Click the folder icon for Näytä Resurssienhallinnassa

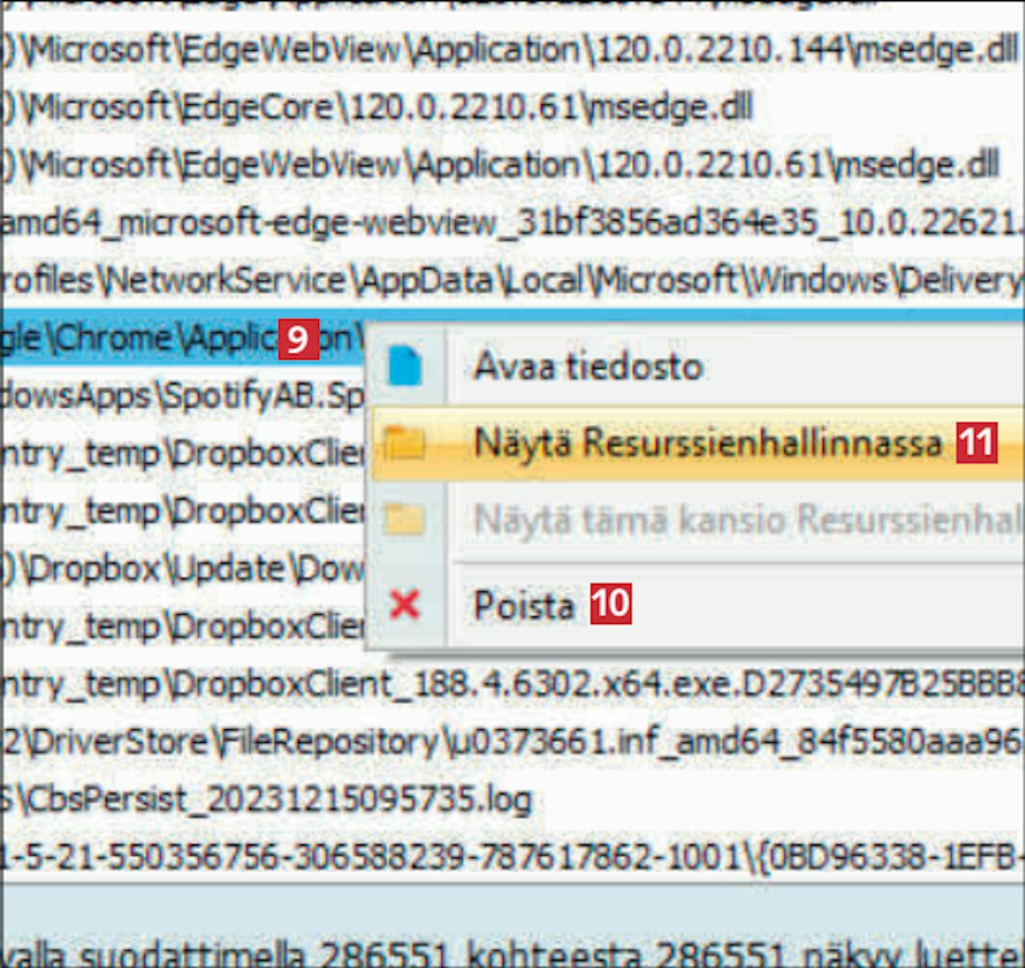[405, 444]
